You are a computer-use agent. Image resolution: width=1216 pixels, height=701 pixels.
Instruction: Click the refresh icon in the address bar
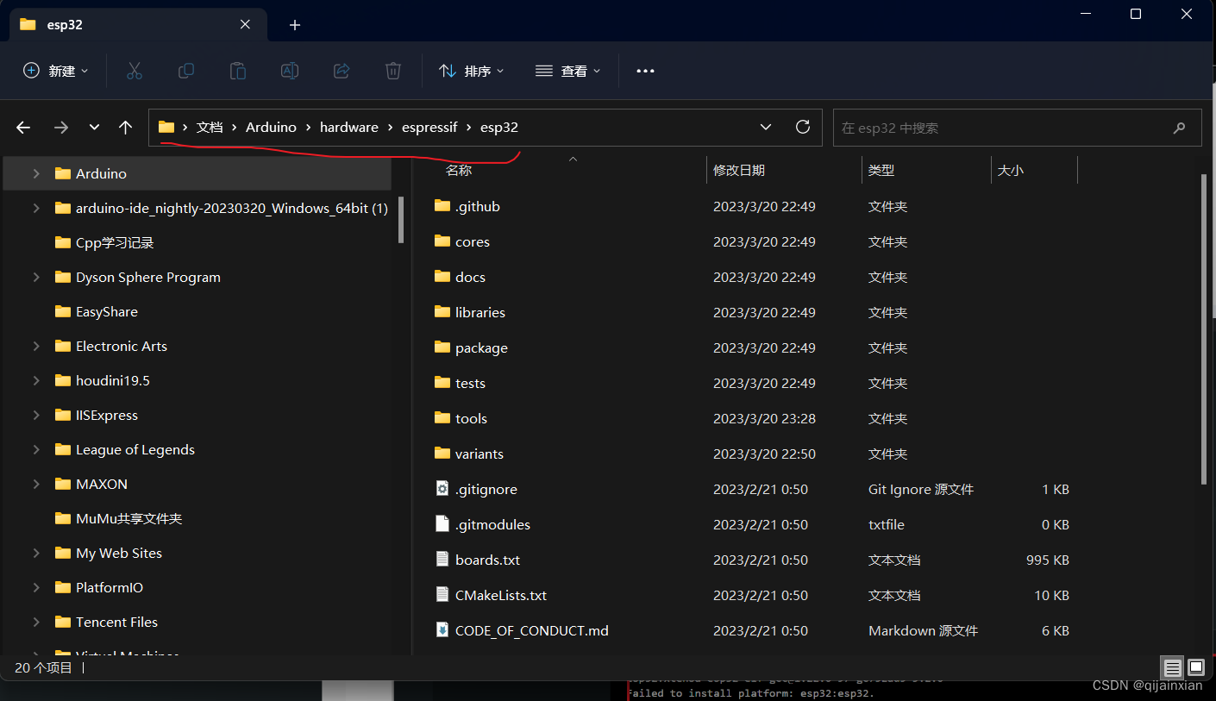point(802,127)
